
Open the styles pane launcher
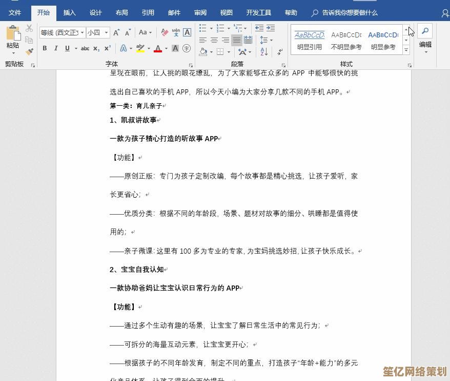(410, 65)
